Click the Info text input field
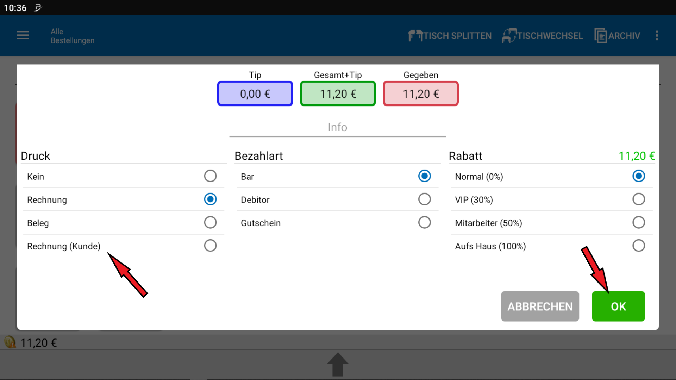This screenshot has height=380, width=676. (x=337, y=127)
